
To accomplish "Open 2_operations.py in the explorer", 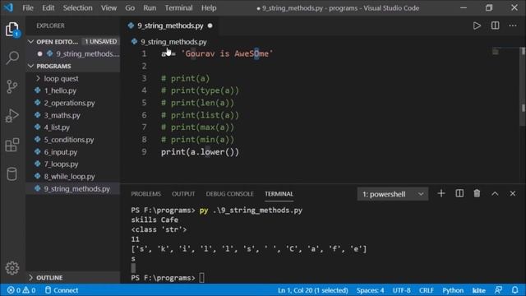I will point(69,103).
